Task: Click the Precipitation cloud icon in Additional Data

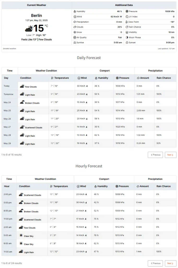Action: pos(75,22)
